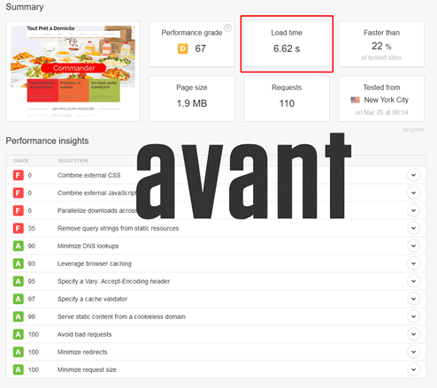
Task: Expand the Minimize DNS lookups details
Action: pyautogui.click(x=413, y=246)
